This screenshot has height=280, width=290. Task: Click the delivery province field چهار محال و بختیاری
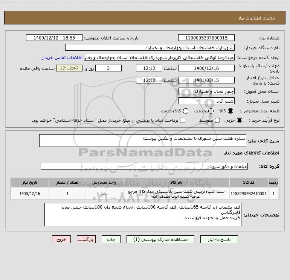[x=206, y=91]
